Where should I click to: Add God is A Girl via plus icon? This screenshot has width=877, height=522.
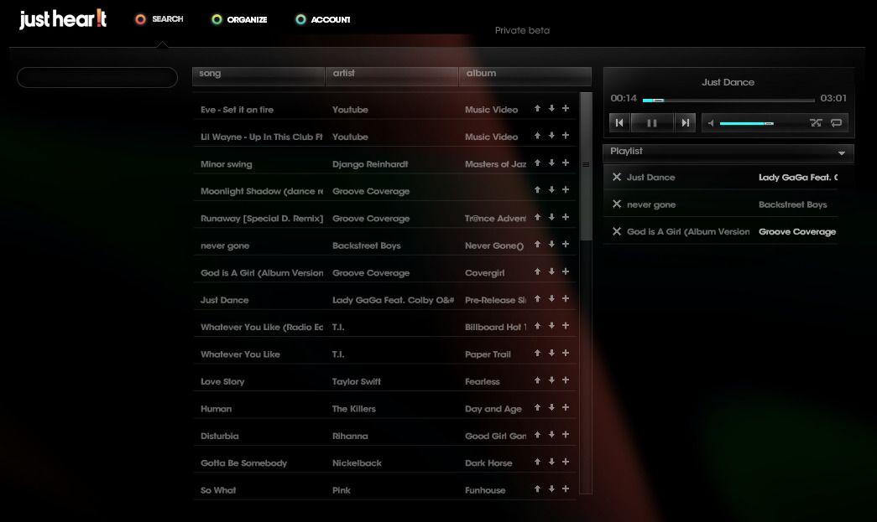566,271
